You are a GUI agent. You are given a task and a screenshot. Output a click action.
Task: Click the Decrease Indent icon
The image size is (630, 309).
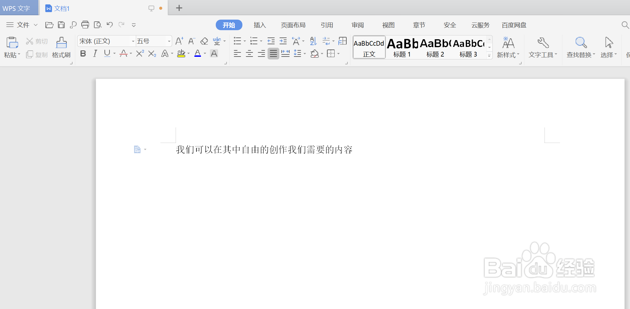271,41
